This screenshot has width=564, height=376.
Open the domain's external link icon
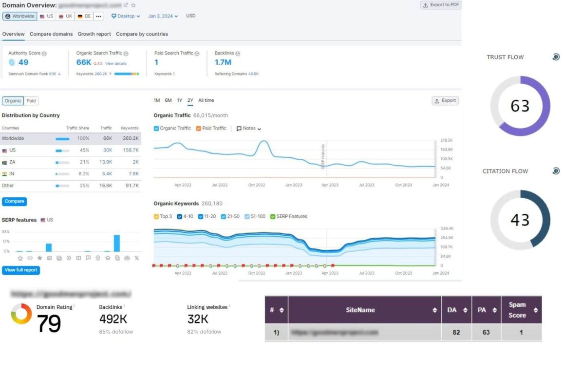(126, 5)
